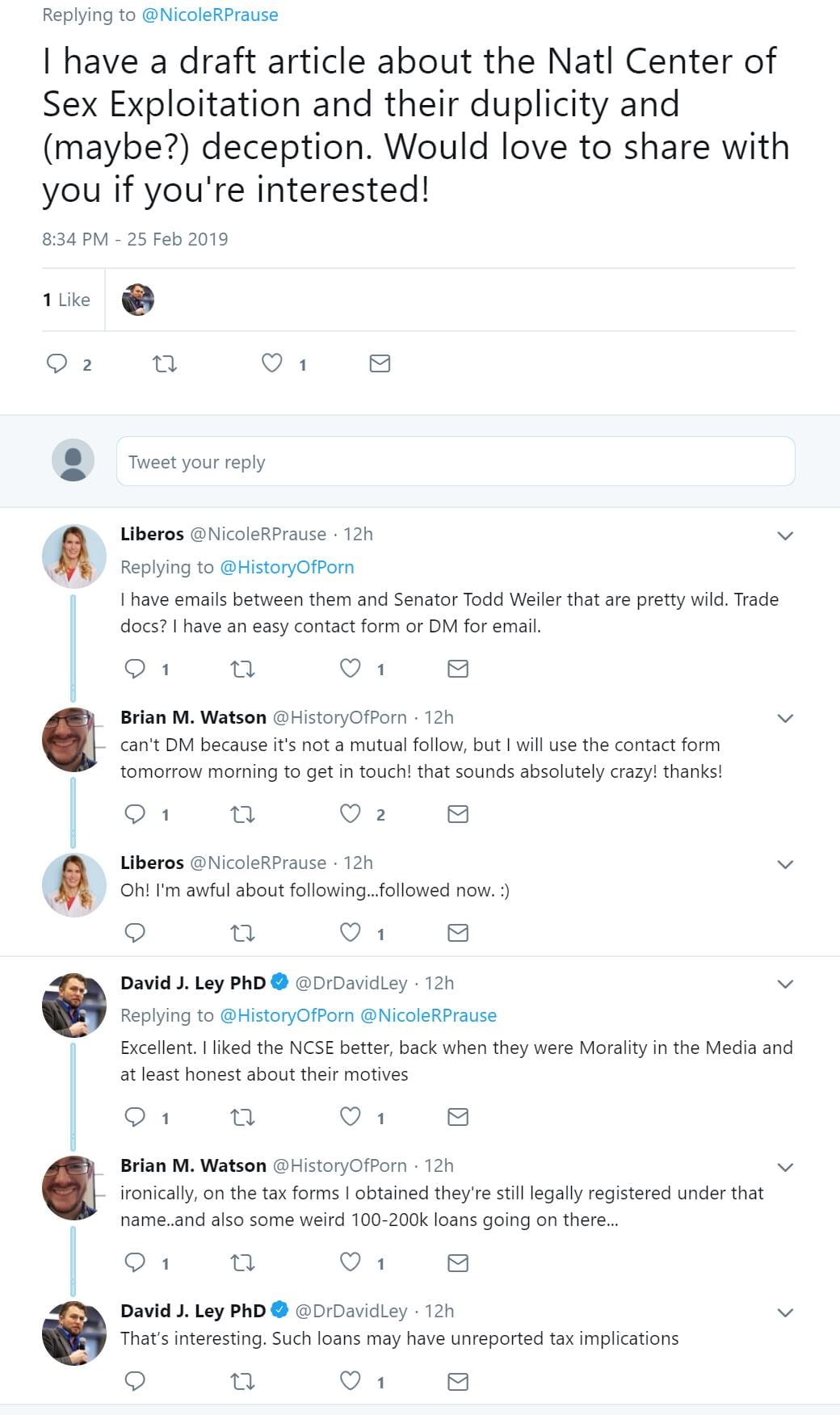Share the tax forms tweet via envelope icon

pos(458,1262)
